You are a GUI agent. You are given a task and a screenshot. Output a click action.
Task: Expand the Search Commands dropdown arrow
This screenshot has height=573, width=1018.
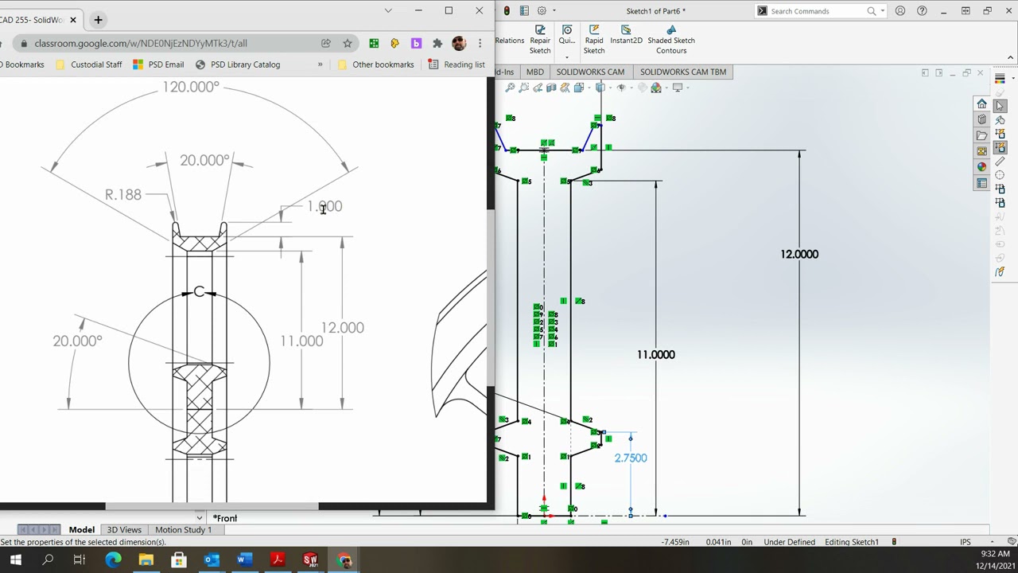coord(882,11)
